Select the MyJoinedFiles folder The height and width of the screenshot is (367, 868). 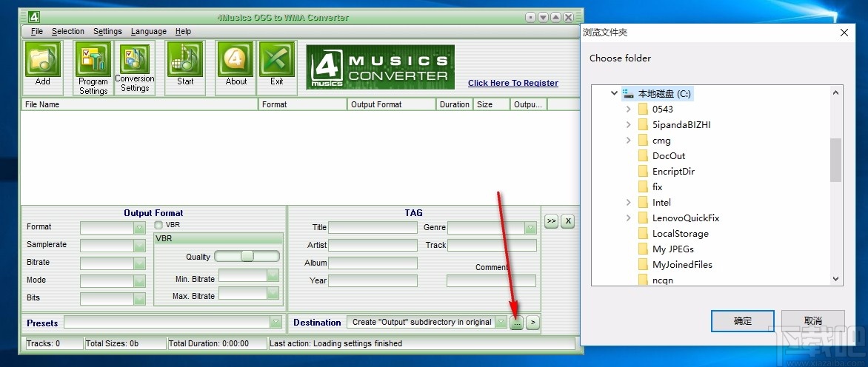point(682,264)
